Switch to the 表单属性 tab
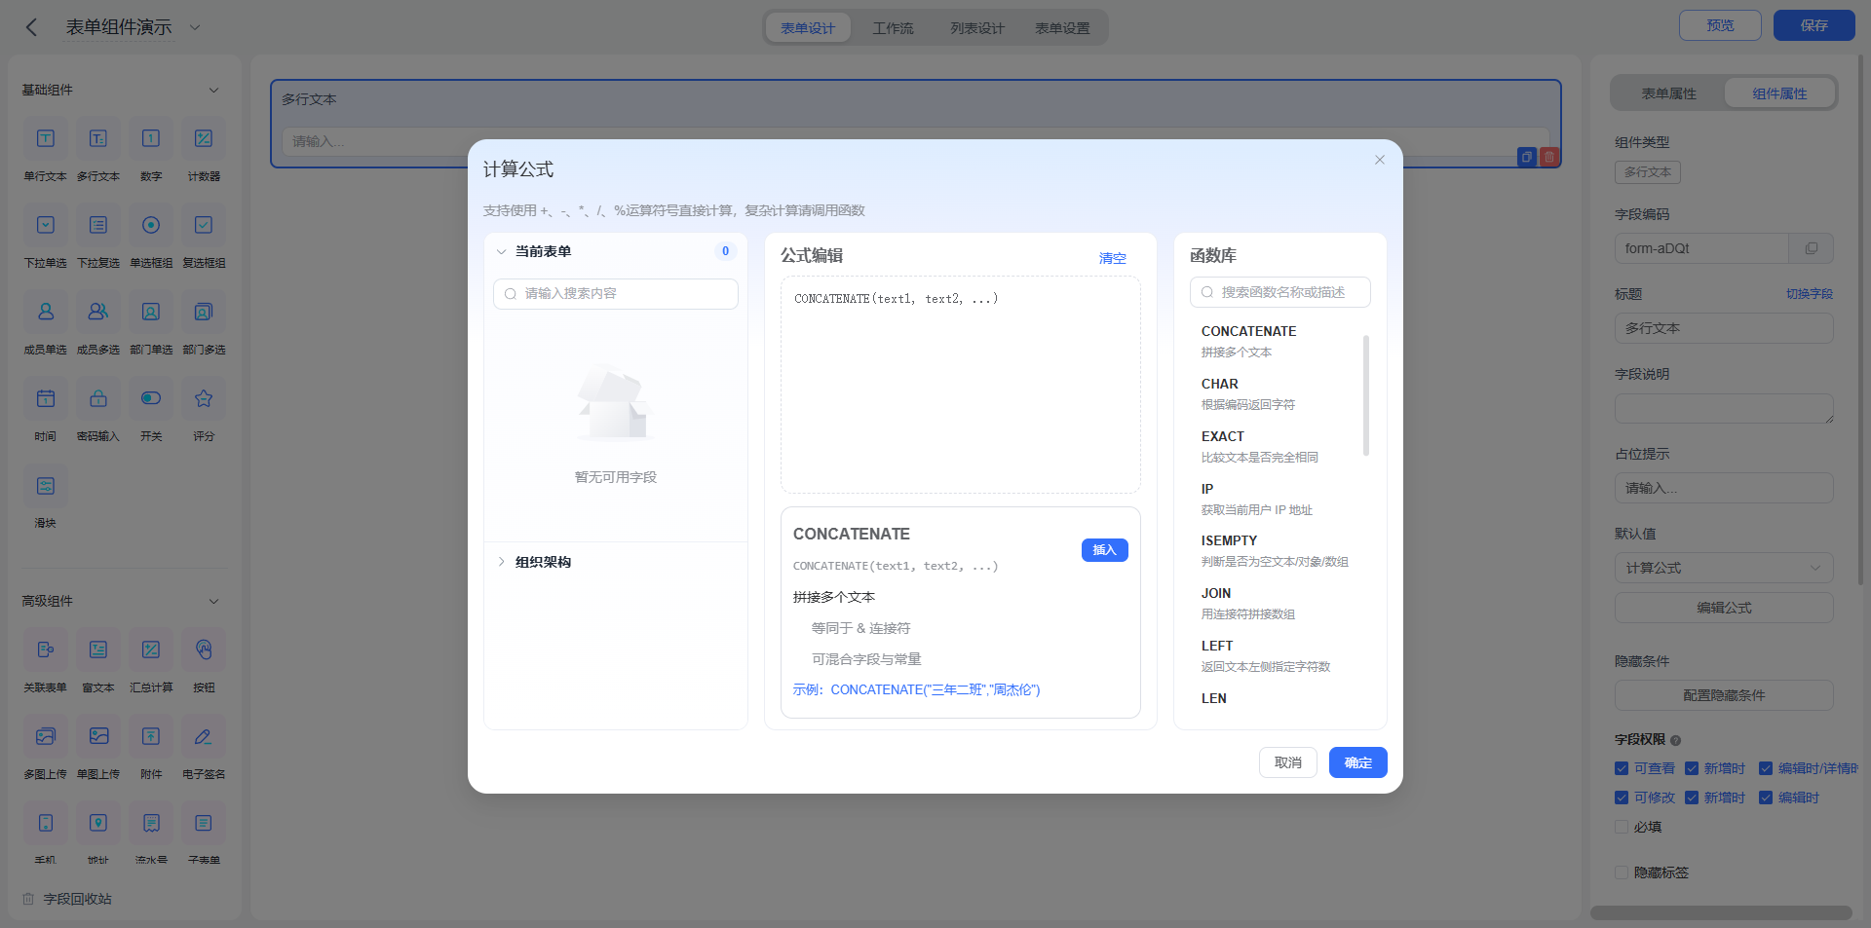 [x=1669, y=93]
